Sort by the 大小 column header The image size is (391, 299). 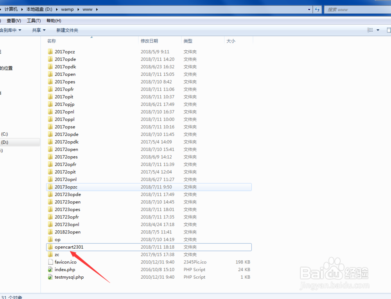click(x=231, y=41)
